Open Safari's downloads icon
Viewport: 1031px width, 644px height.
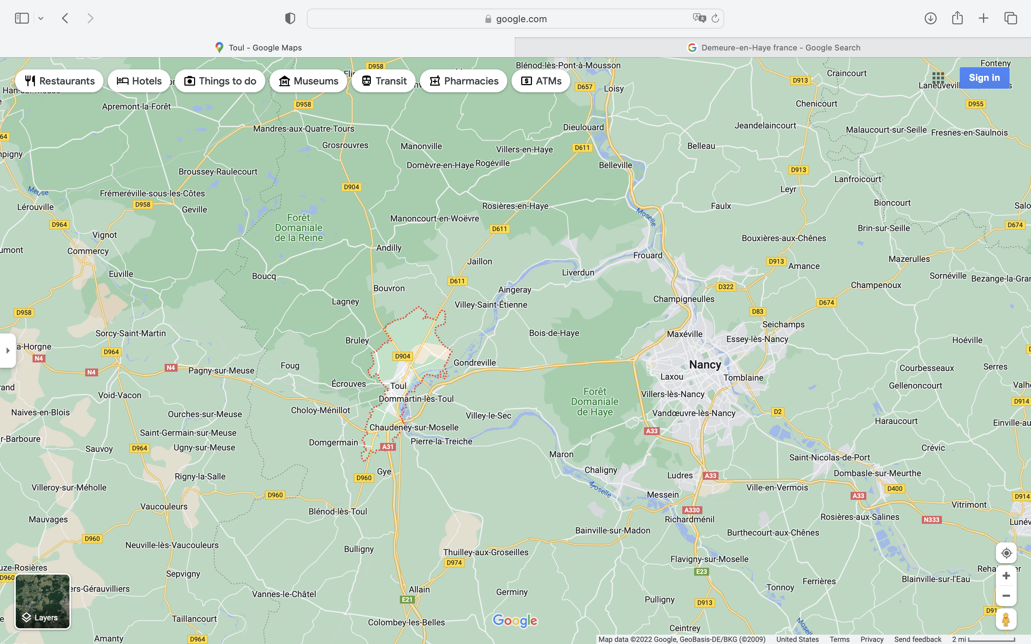(930, 18)
